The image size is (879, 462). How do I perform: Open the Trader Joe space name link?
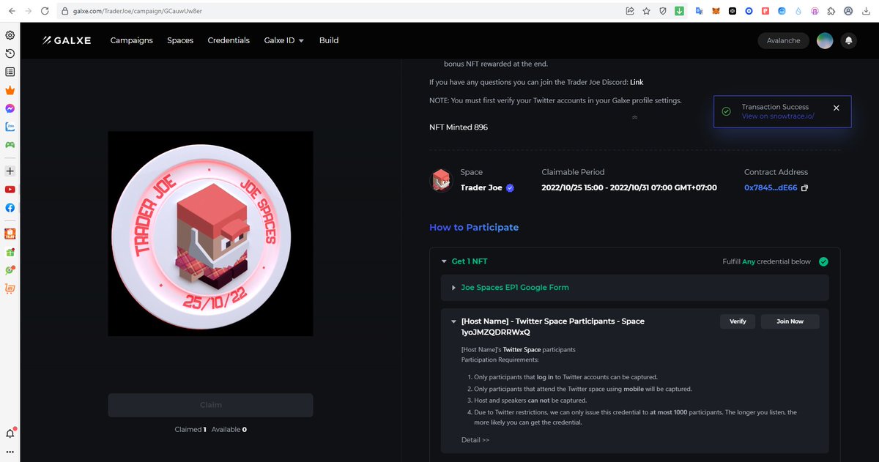point(481,187)
